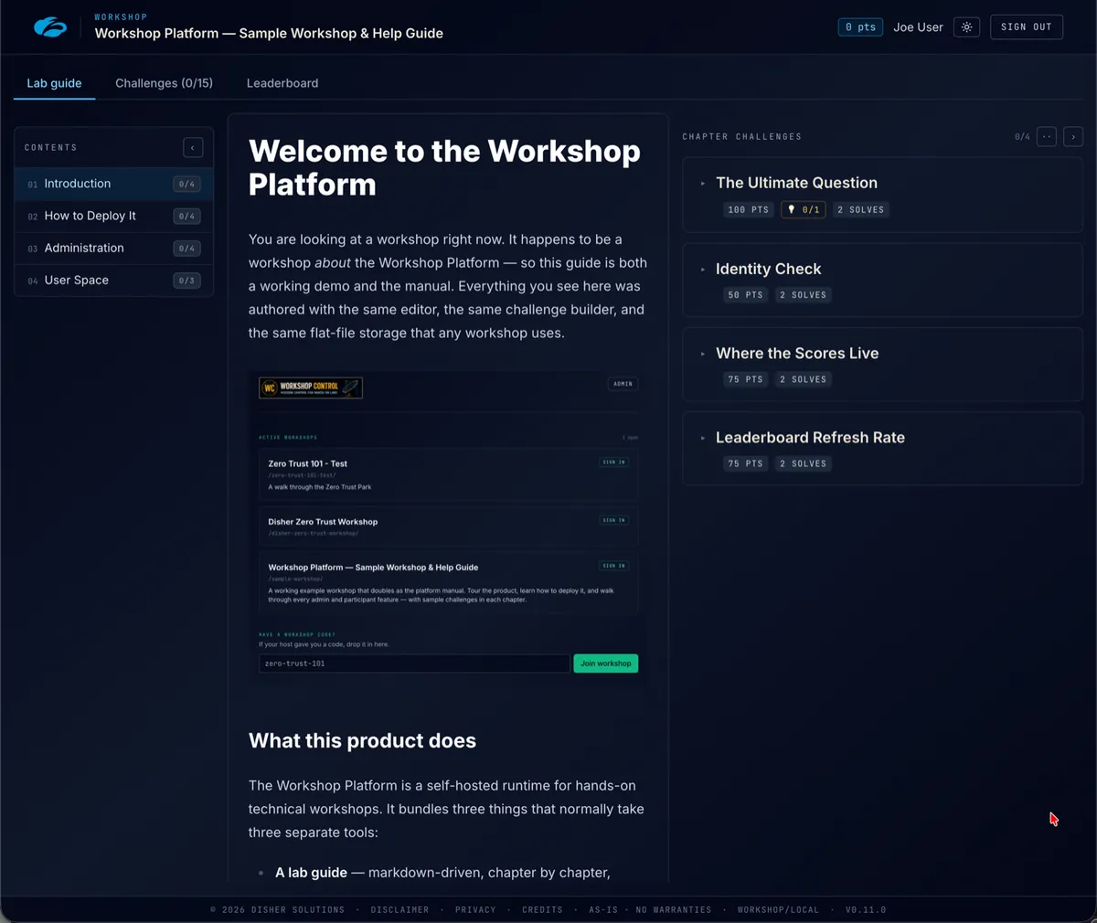Click the 0 pts score badge
Screen dimensions: 1097x923
(860, 27)
